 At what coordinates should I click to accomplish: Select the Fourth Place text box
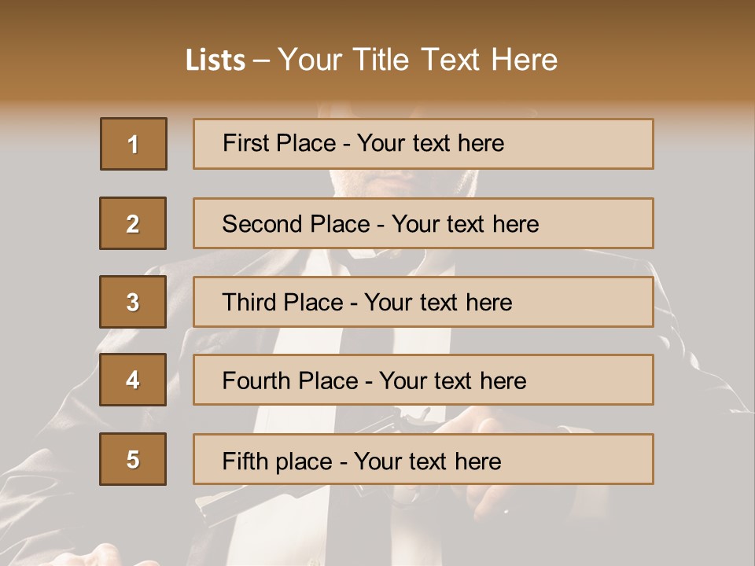click(423, 380)
